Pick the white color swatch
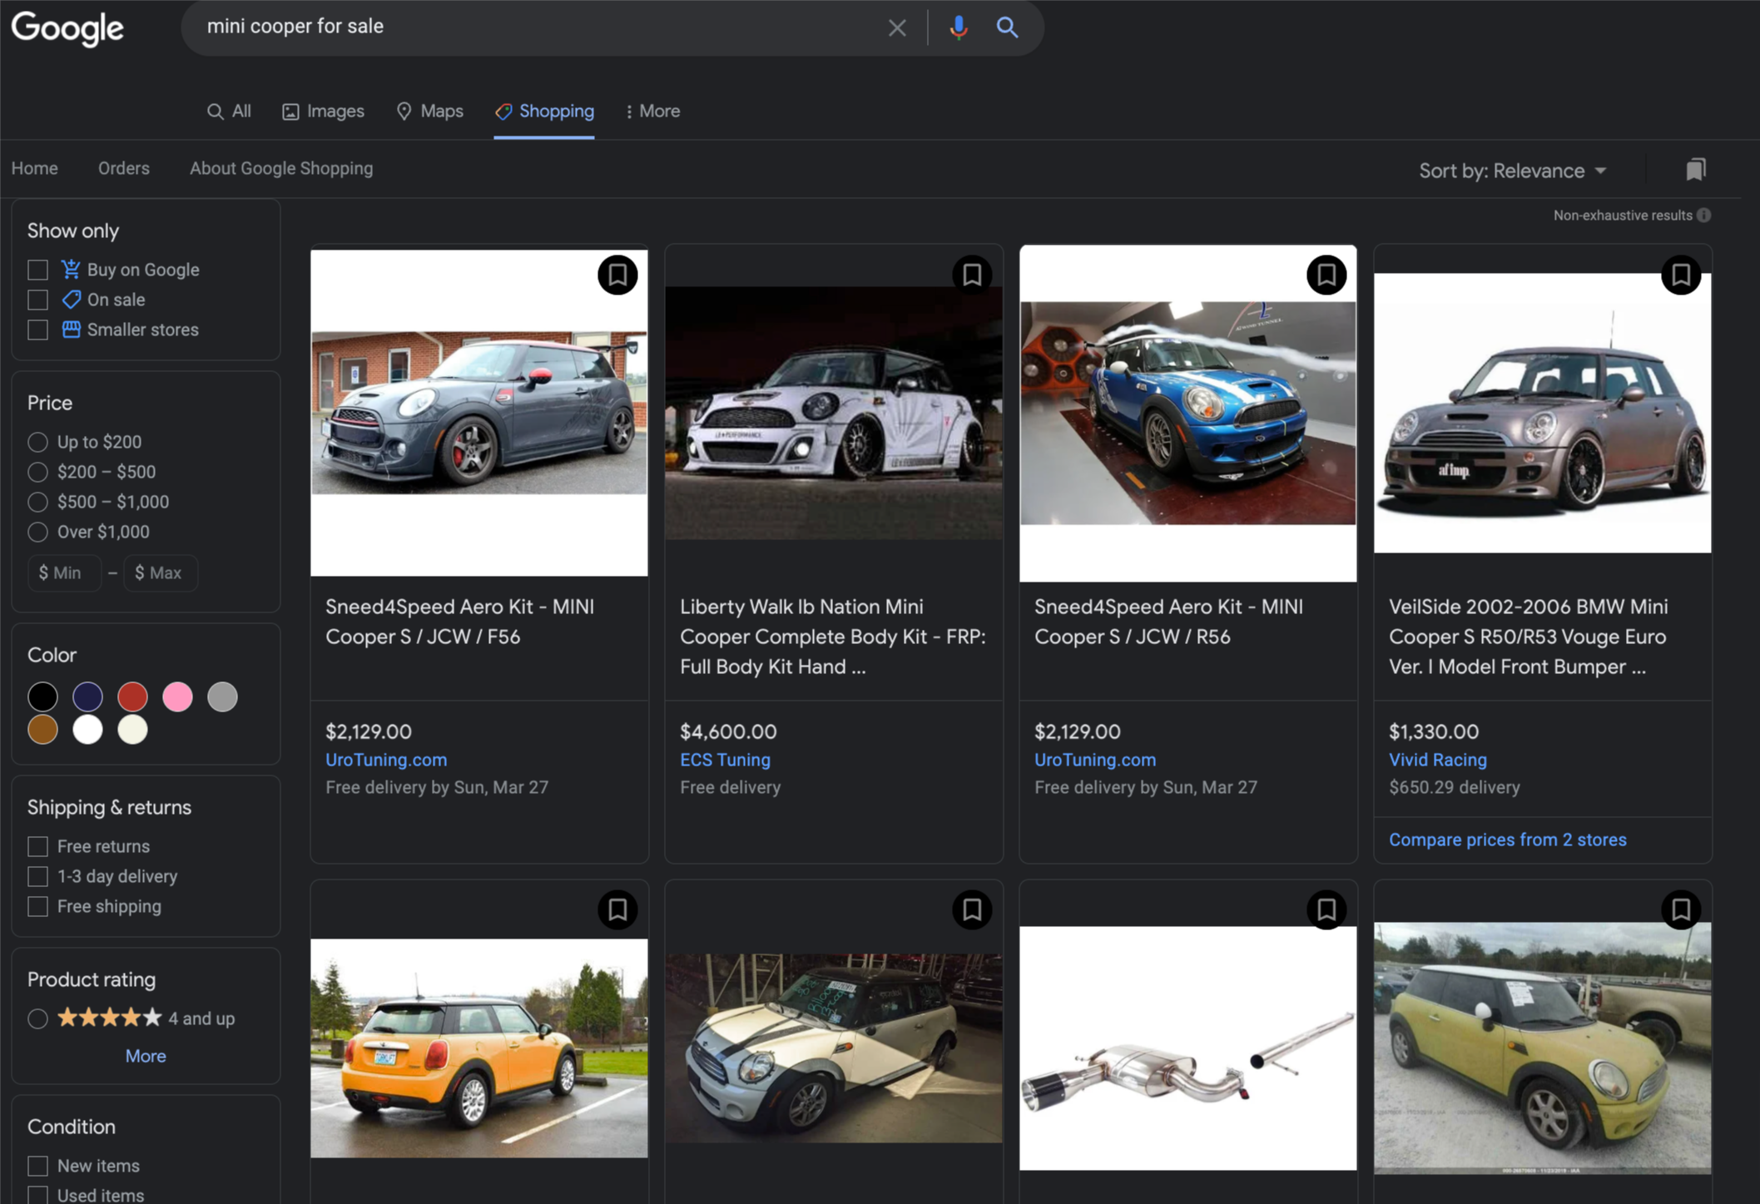The image size is (1760, 1204). tap(87, 730)
